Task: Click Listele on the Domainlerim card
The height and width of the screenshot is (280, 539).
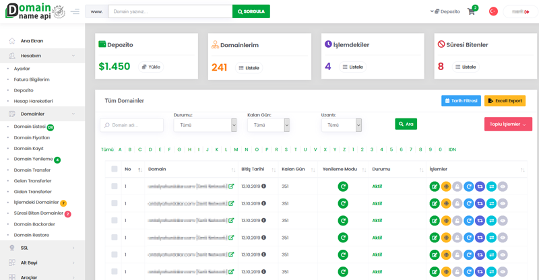Action: click(249, 68)
